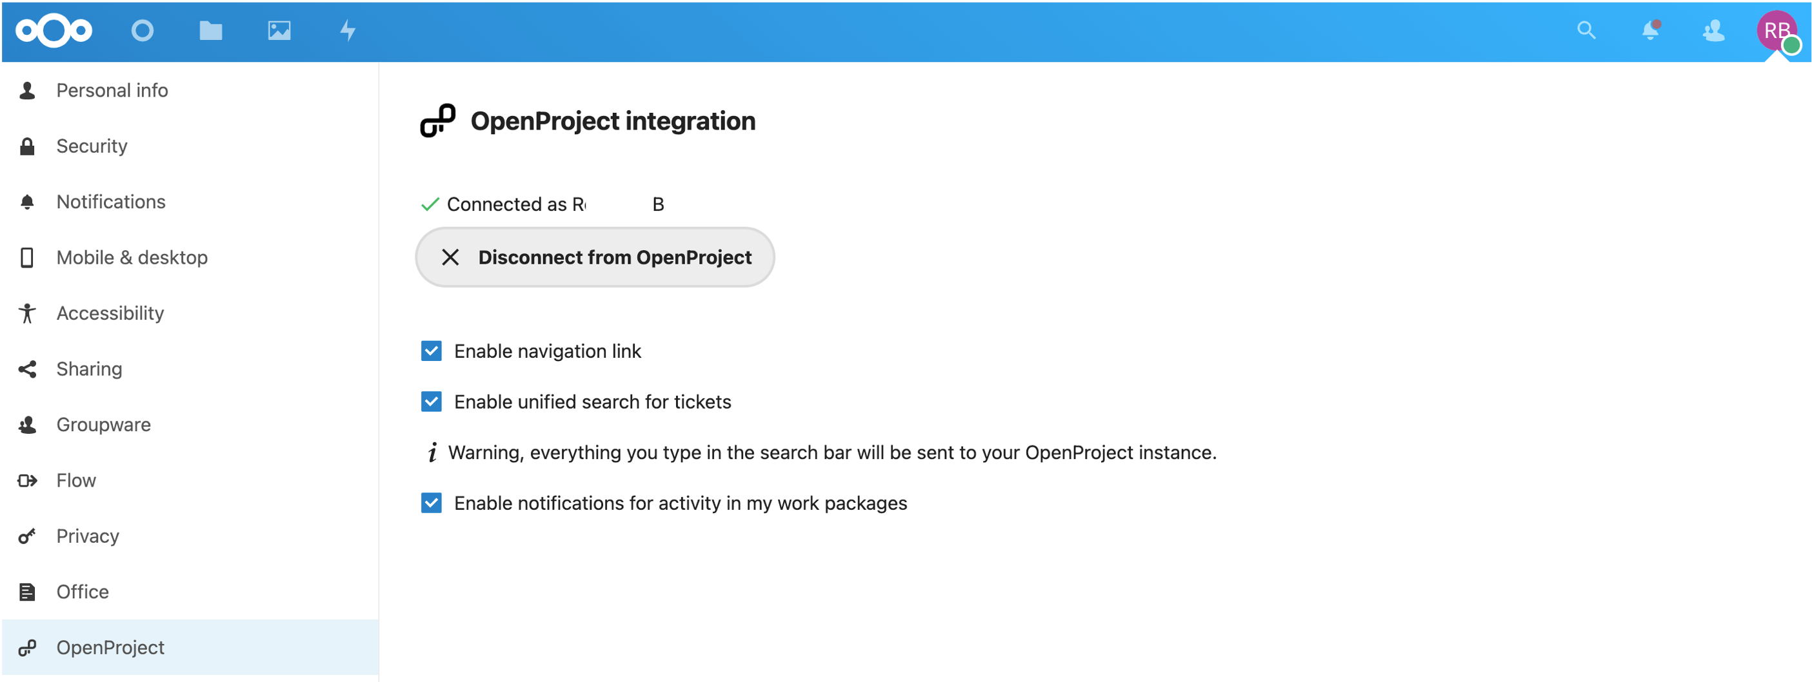1812x682 pixels.
Task: Switch to Personal info settings
Action: click(x=112, y=90)
